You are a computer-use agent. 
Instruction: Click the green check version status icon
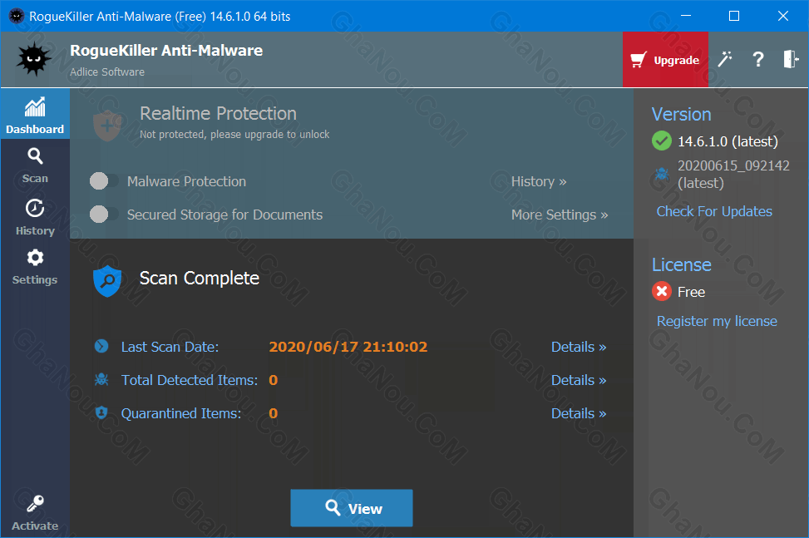click(x=662, y=141)
